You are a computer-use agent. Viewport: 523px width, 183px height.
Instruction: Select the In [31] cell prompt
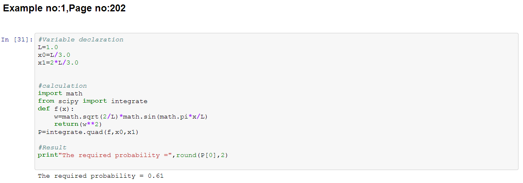tap(17, 40)
